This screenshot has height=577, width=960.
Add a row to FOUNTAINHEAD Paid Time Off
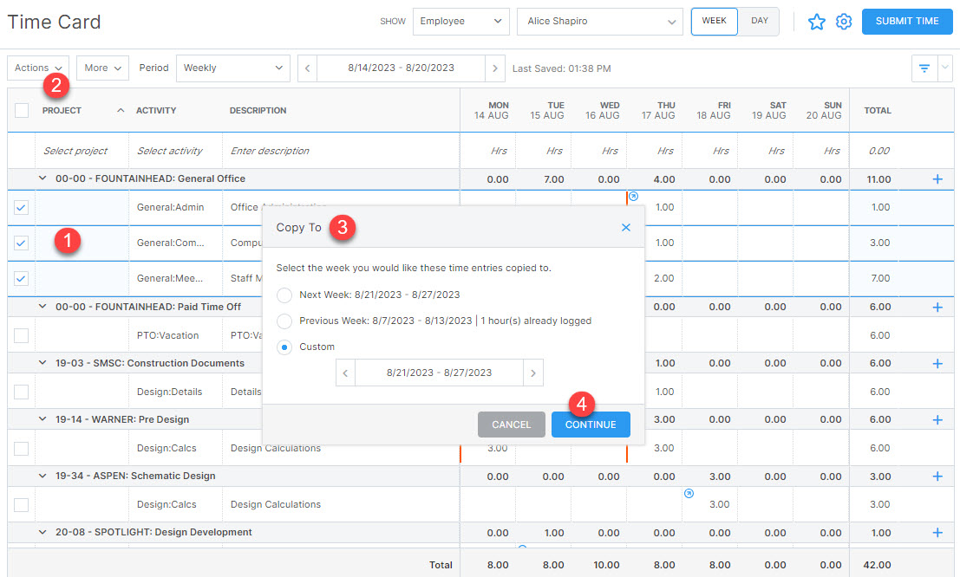(x=936, y=306)
